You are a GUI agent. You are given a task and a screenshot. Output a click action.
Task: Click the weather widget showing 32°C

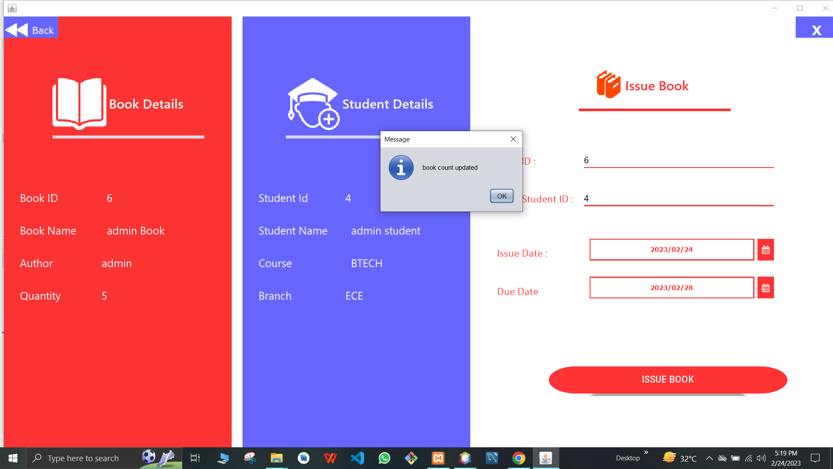[x=679, y=458]
